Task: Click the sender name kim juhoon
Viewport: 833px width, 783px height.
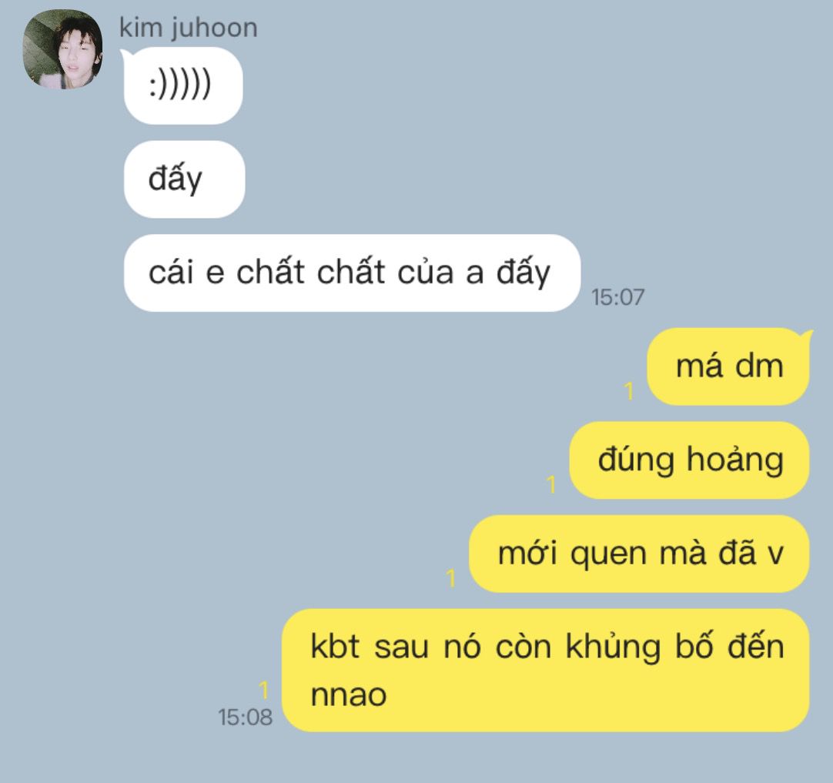Action: [x=189, y=28]
